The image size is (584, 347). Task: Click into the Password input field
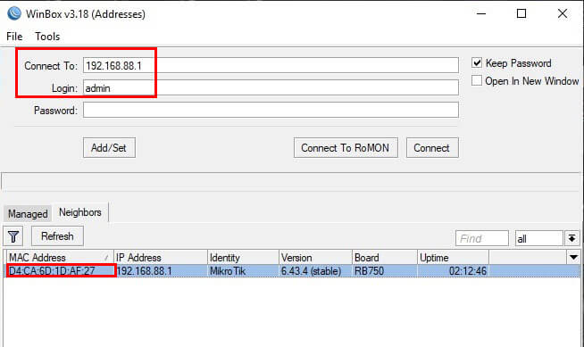[271, 110]
